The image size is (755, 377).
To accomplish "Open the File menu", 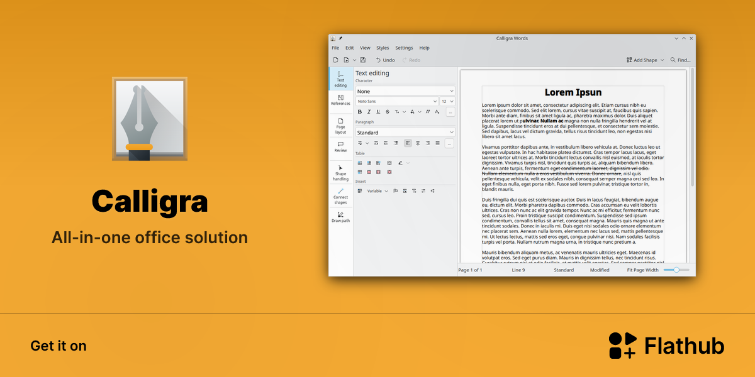I will 335,48.
